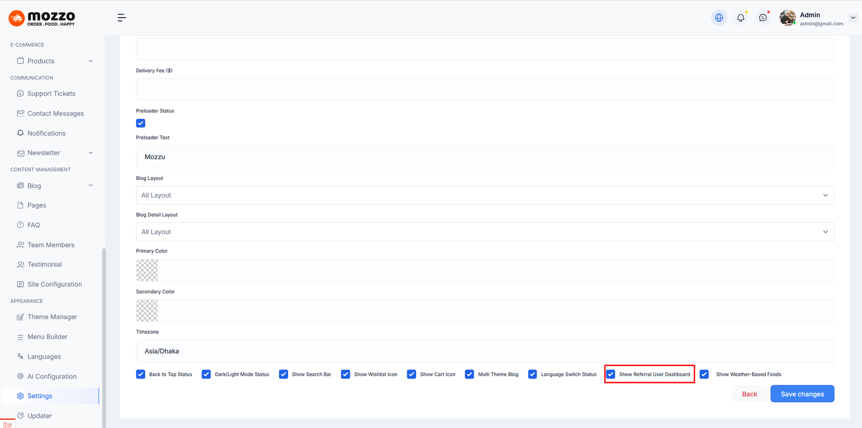This screenshot has height=428, width=862.
Task: Click the Preloader Text field containing Mozzu
Action: pyautogui.click(x=485, y=157)
